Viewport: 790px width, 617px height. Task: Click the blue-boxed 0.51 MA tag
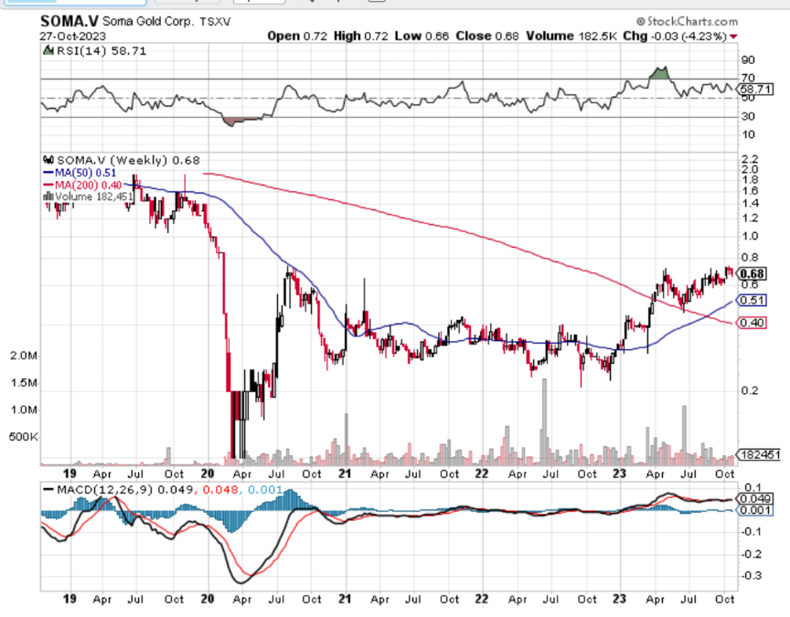click(752, 300)
